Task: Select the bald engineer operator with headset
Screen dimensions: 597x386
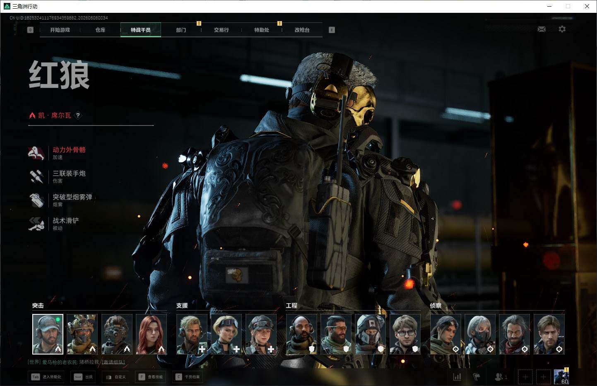Action: coord(301,334)
